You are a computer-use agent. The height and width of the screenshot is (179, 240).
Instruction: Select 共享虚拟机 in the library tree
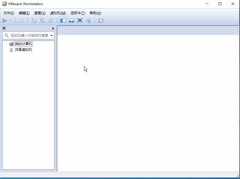click(23, 50)
